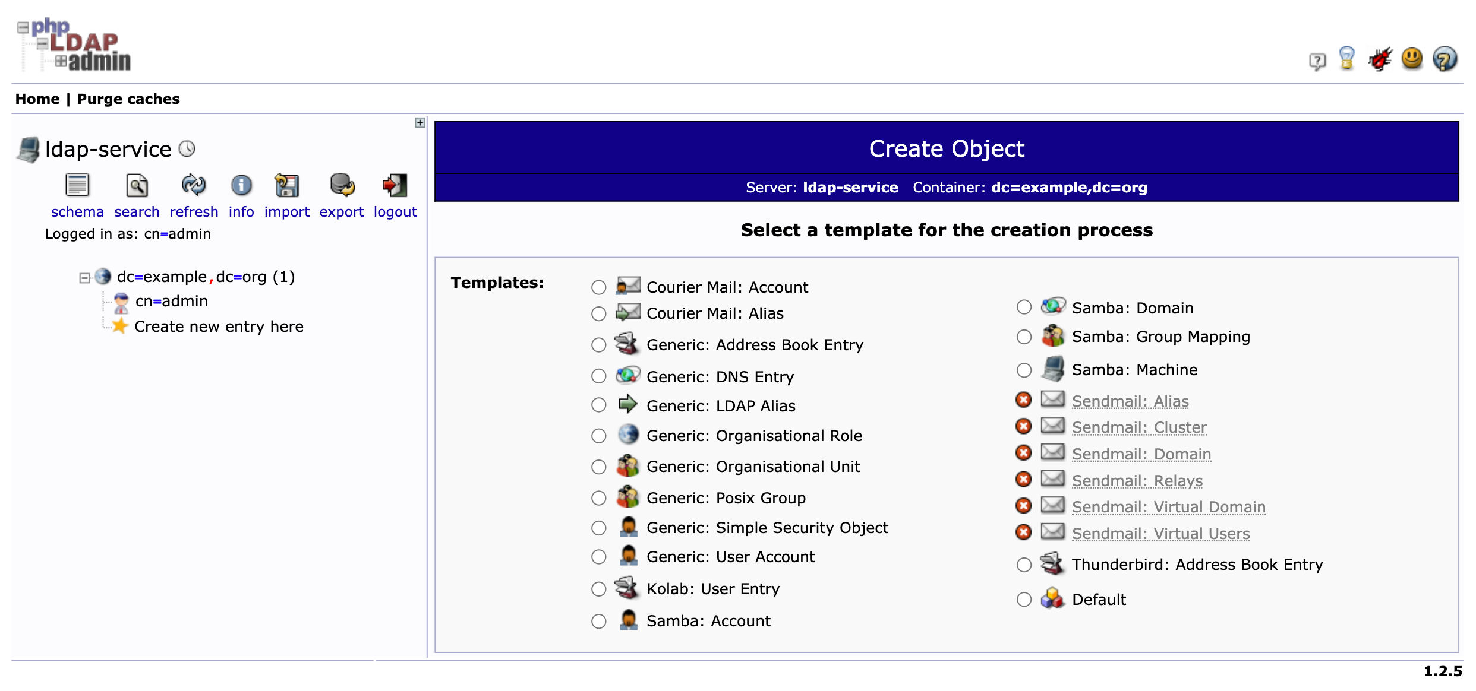1476x691 pixels.
Task: Select Thunderbird: Address Book Entry radio button
Action: click(x=1024, y=565)
